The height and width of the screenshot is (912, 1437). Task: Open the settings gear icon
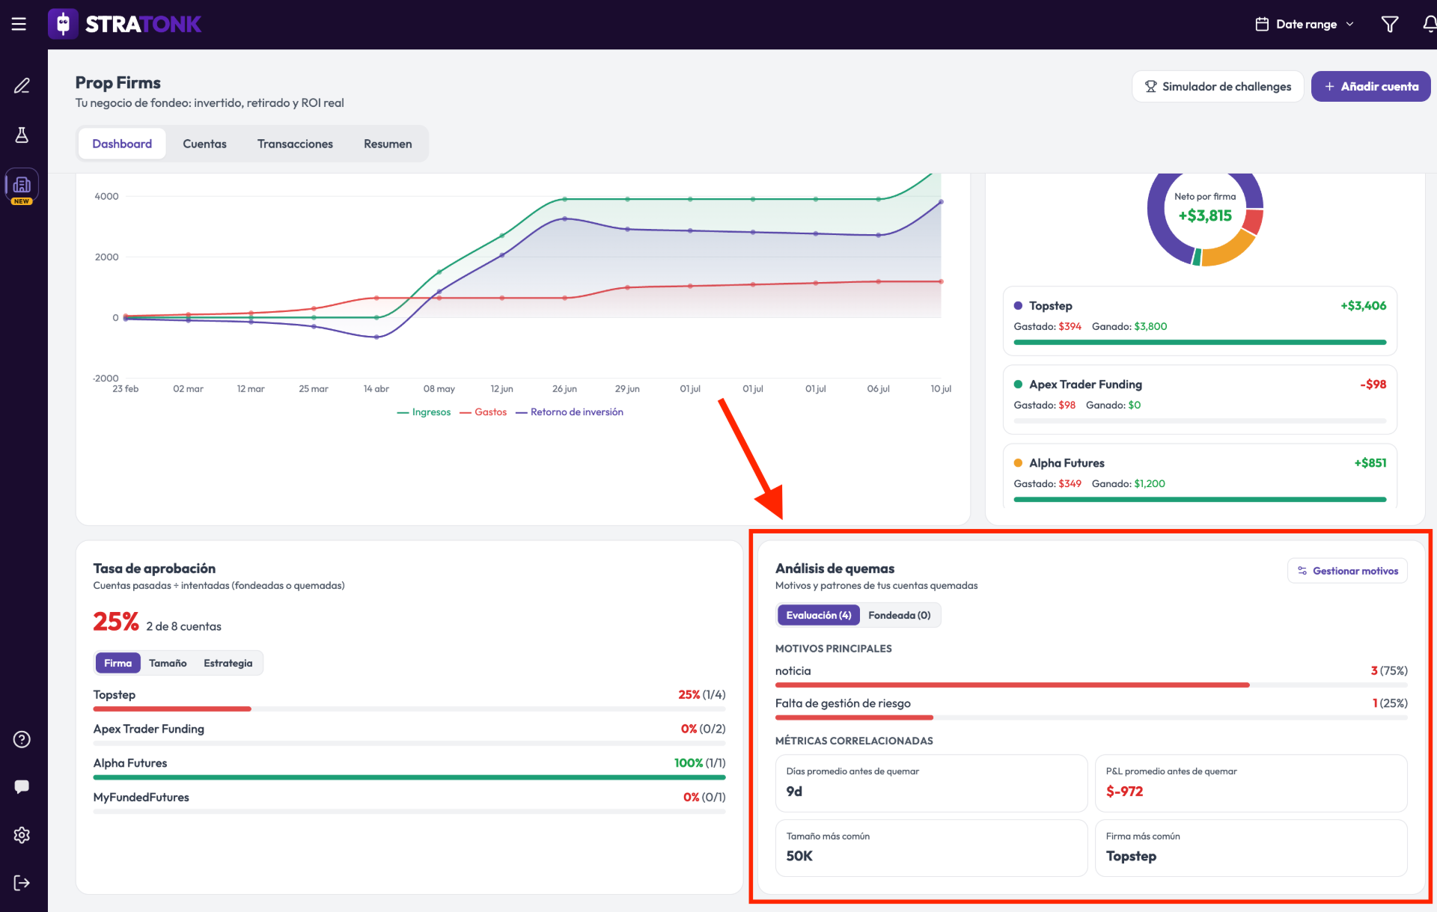coord(22,835)
